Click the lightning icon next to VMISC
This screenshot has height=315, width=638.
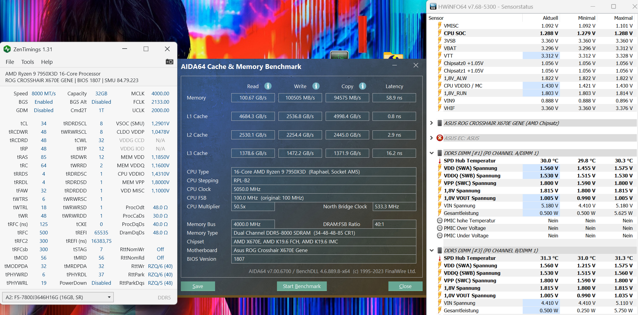pos(440,25)
